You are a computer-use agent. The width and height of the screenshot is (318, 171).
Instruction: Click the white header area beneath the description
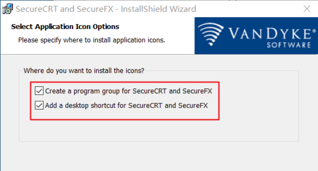point(100,49)
